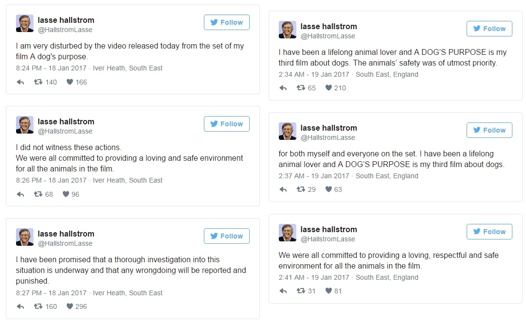The width and height of the screenshot is (526, 322).
Task: Reply to the 8:24 PM disturbed-by-video tweet
Action: (x=20, y=82)
